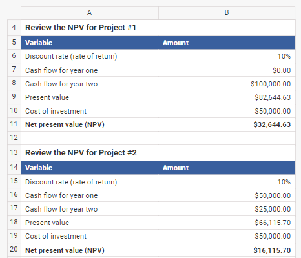This screenshot has width=301, height=258.
Task: Select row 14 header
Action: 14,168
